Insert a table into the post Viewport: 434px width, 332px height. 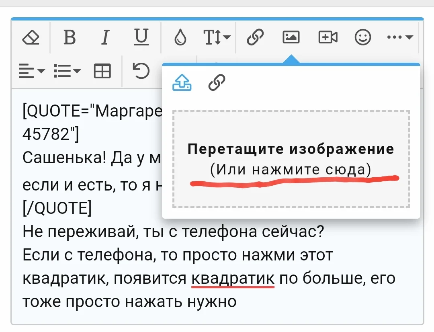(102, 71)
